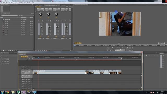Open the File menu
Screen dimensions: 167x94
[1, 3]
